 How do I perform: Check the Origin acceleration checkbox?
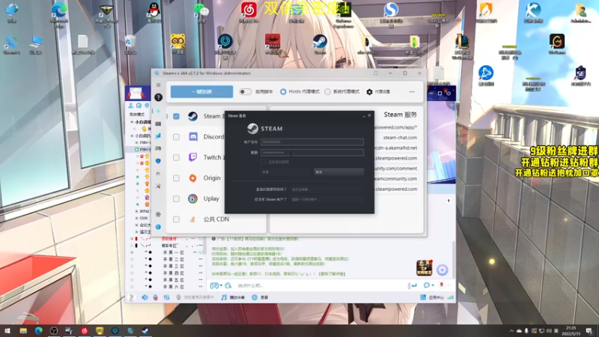click(176, 178)
